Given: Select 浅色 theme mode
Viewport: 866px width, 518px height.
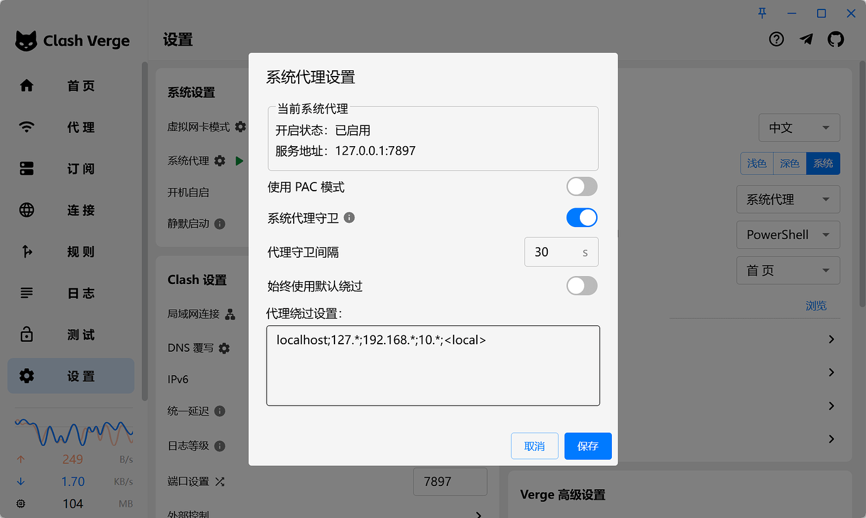Looking at the screenshot, I should pos(757,163).
